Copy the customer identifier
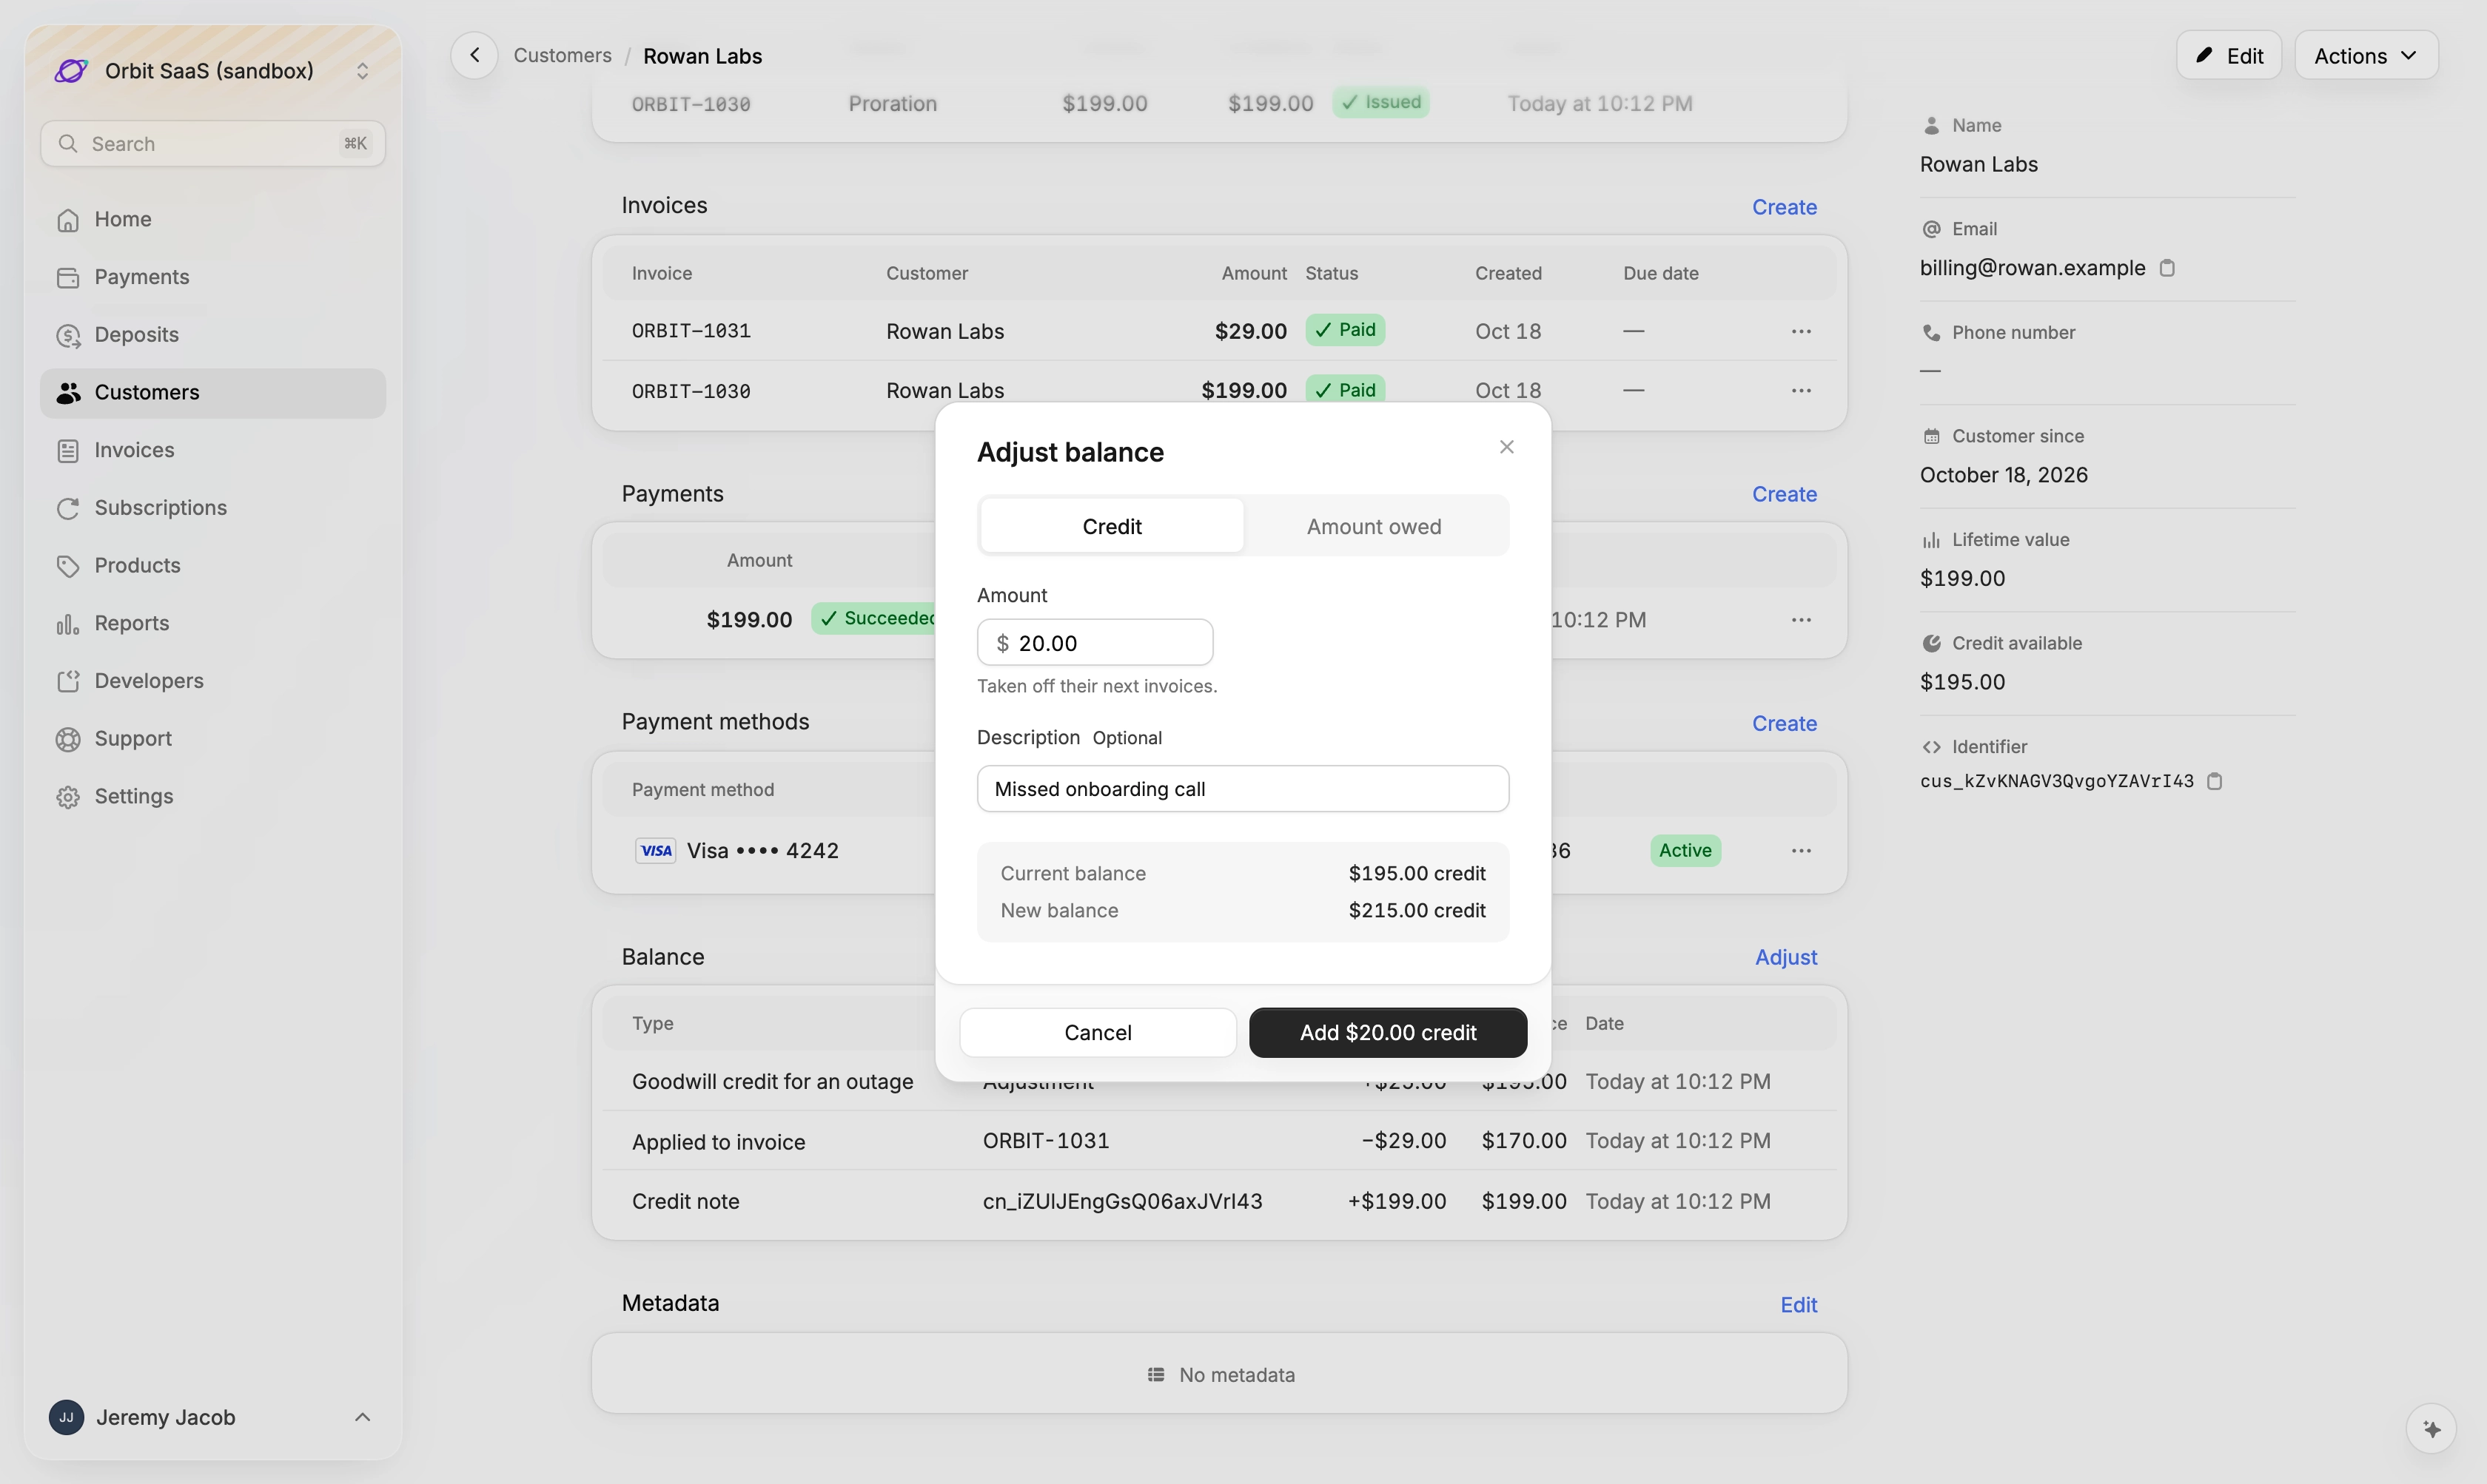Screen dimensions: 2487x1484 [2214, 781]
